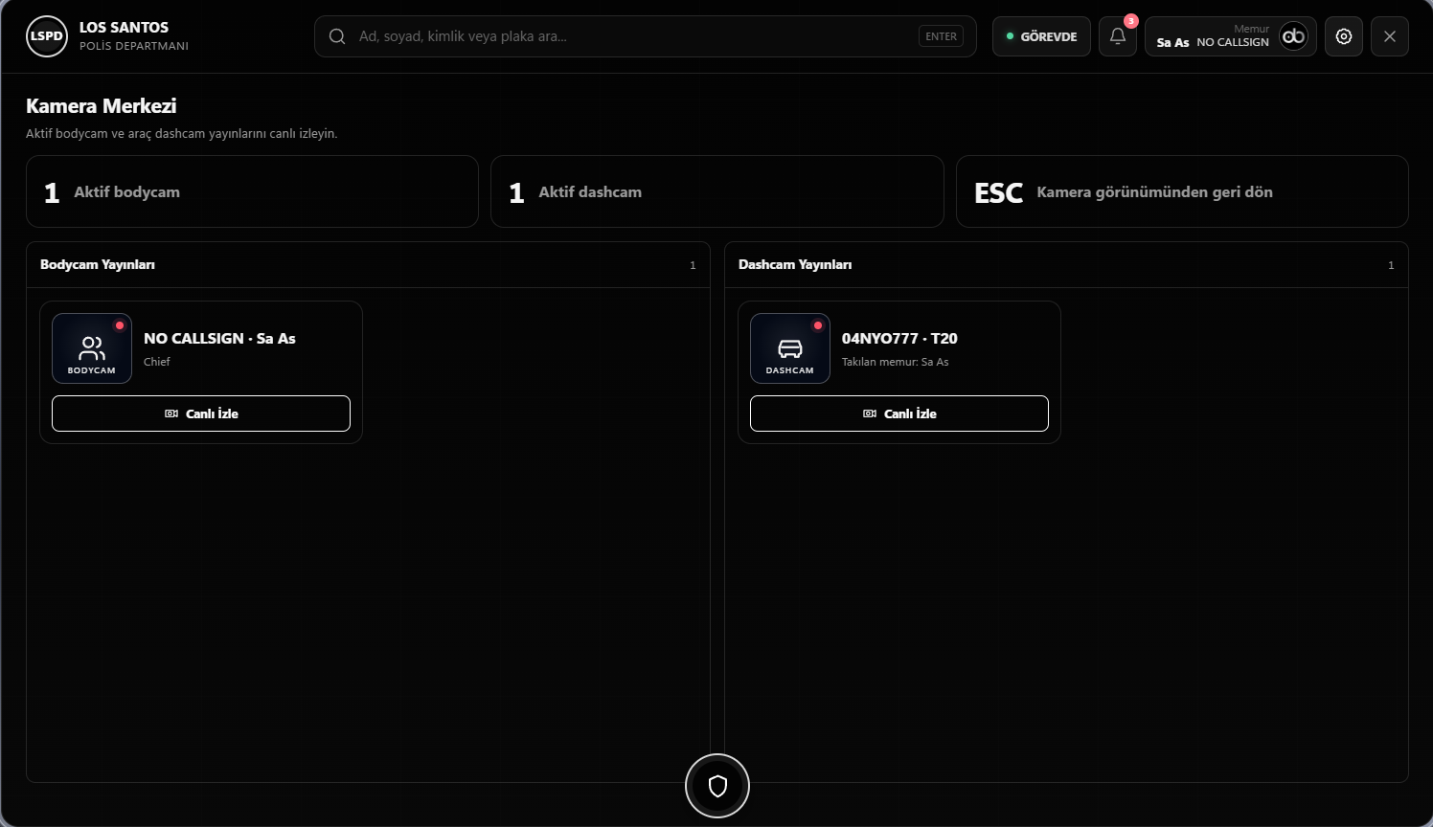Open settings with the gear icon
1433x827 pixels.
point(1344,36)
